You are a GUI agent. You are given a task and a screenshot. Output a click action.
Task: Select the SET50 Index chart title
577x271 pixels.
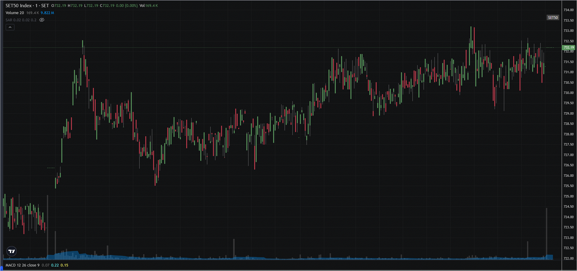[27, 6]
